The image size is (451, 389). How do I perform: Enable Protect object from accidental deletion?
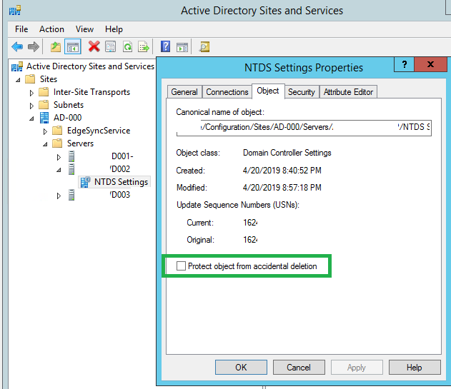tap(181, 266)
